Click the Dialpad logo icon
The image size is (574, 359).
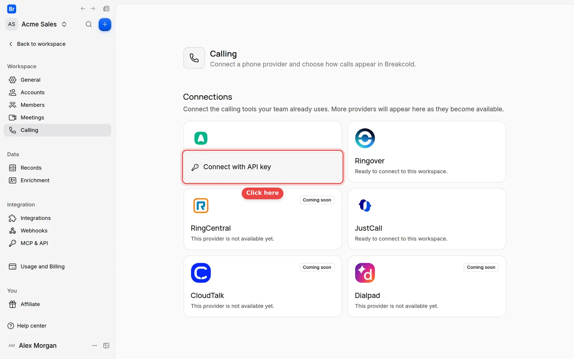click(x=365, y=273)
